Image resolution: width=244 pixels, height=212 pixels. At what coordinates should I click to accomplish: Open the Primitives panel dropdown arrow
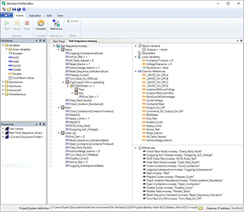[x=37, y=41]
